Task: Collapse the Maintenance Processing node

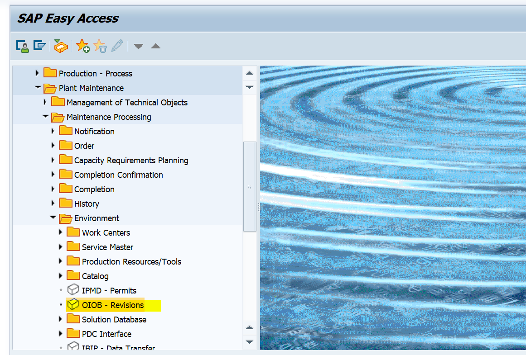Action: [45, 116]
